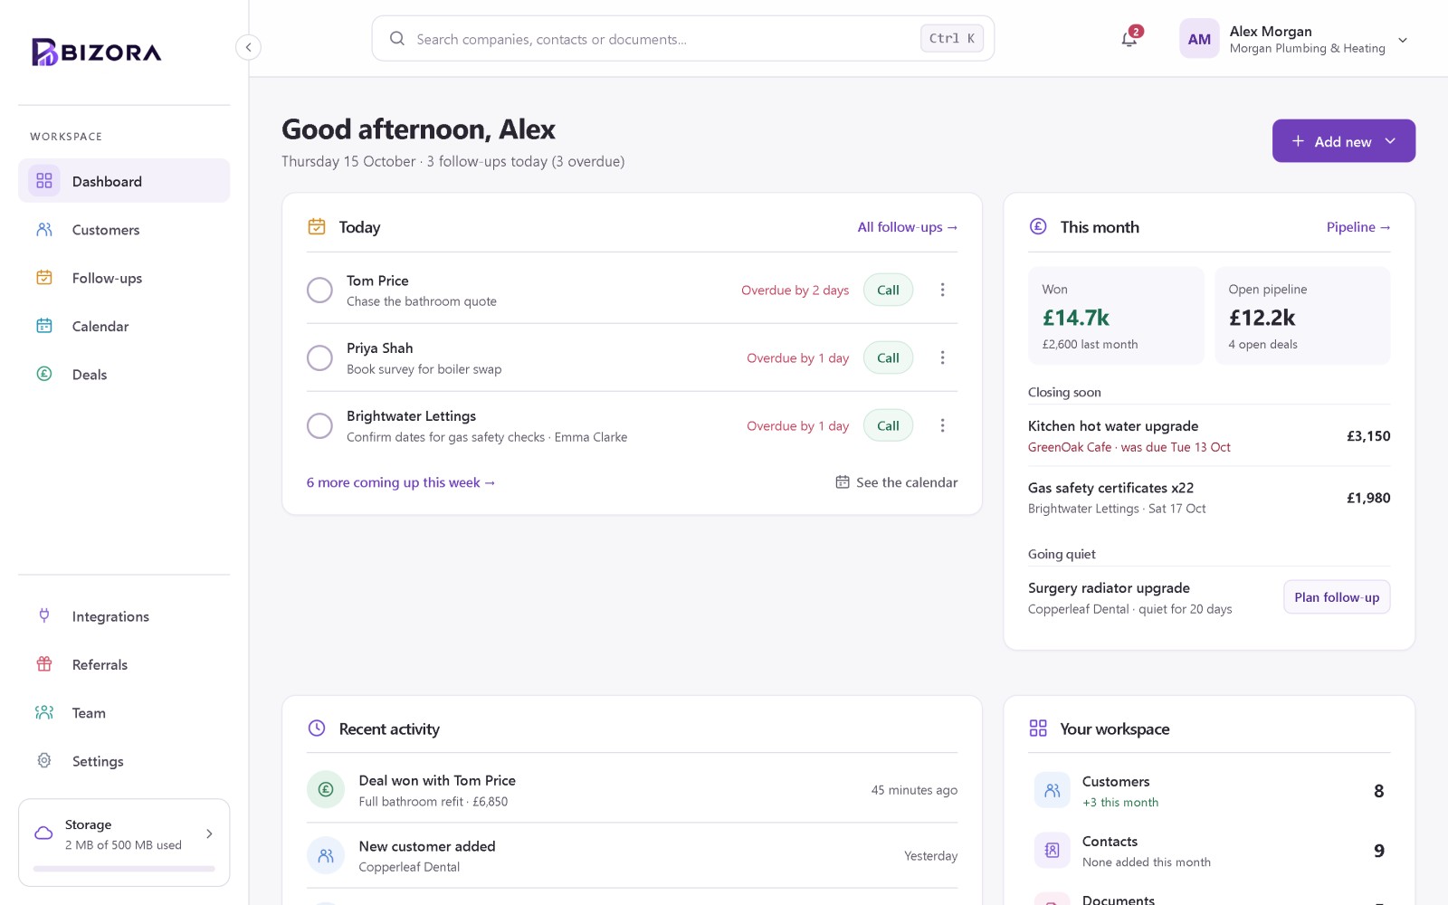Click the New customer added people icon

326,855
